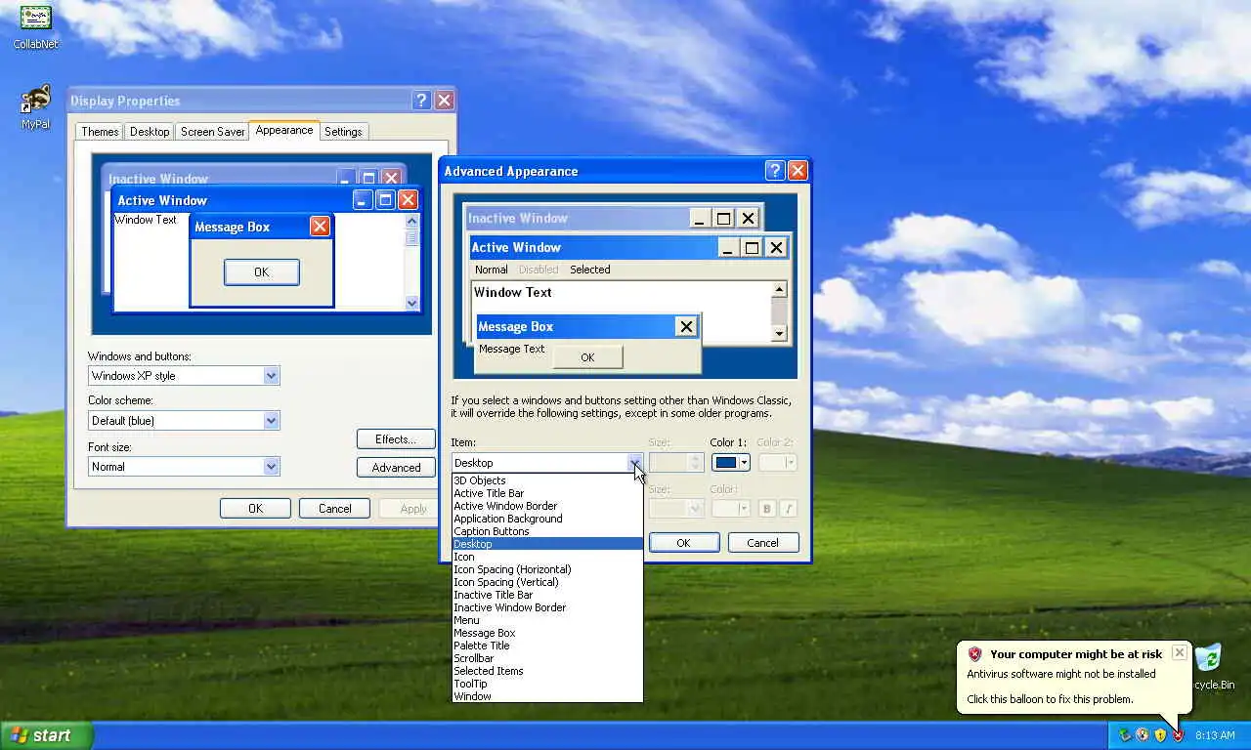Choose Active Title Bar from the list
Viewport: 1251px width, 750px height.
point(547,493)
